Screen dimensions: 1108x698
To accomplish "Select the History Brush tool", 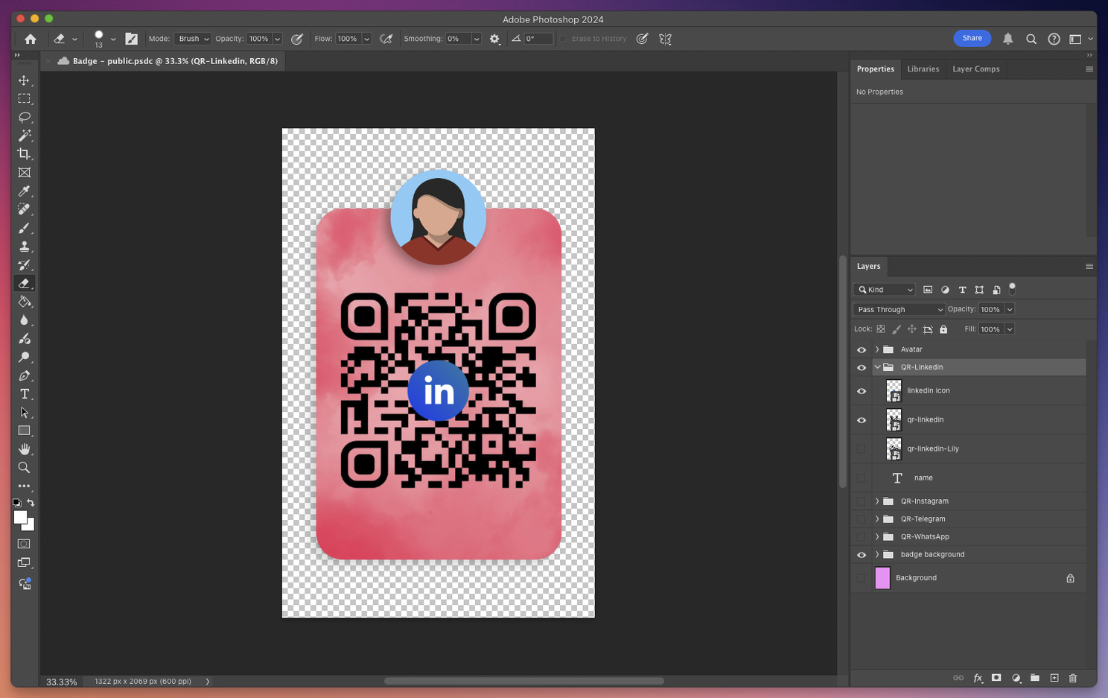I will coord(24,264).
